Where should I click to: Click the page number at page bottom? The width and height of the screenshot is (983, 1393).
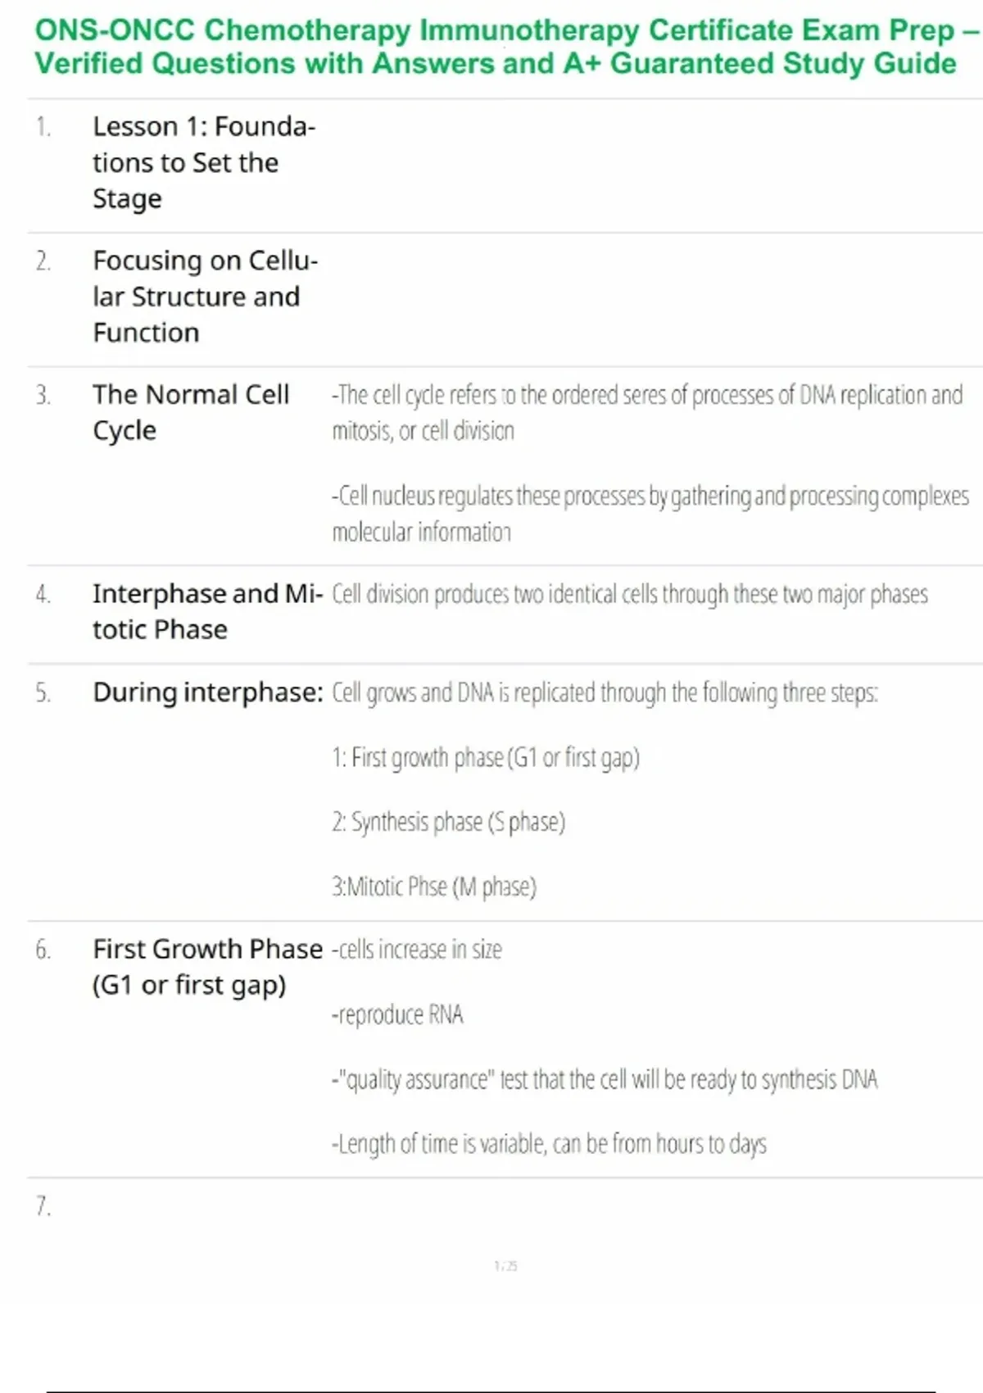click(x=505, y=1266)
